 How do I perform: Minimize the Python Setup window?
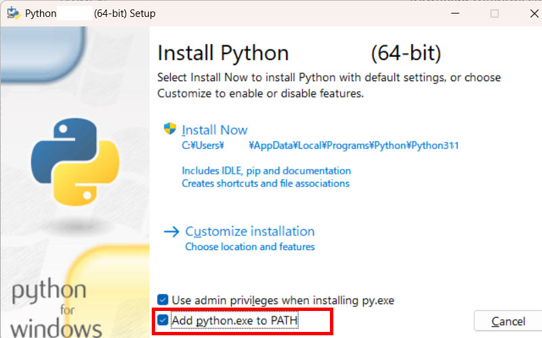(462, 14)
